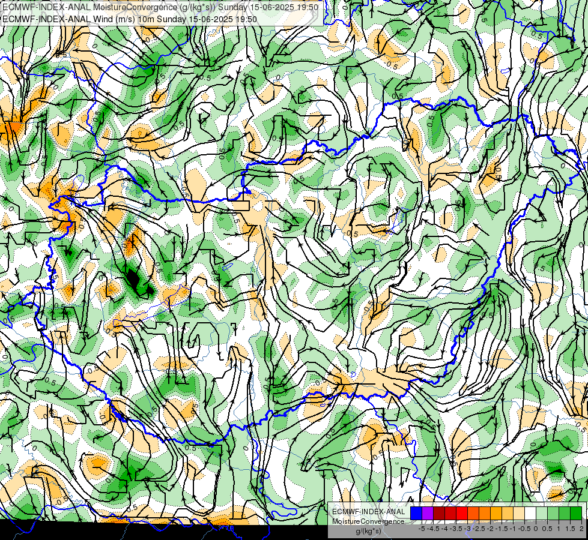Click the -1.5 tick label on legend scale

(502, 529)
